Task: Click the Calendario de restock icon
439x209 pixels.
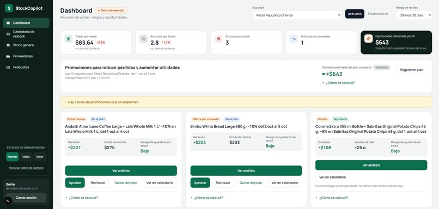Action: click(8, 34)
